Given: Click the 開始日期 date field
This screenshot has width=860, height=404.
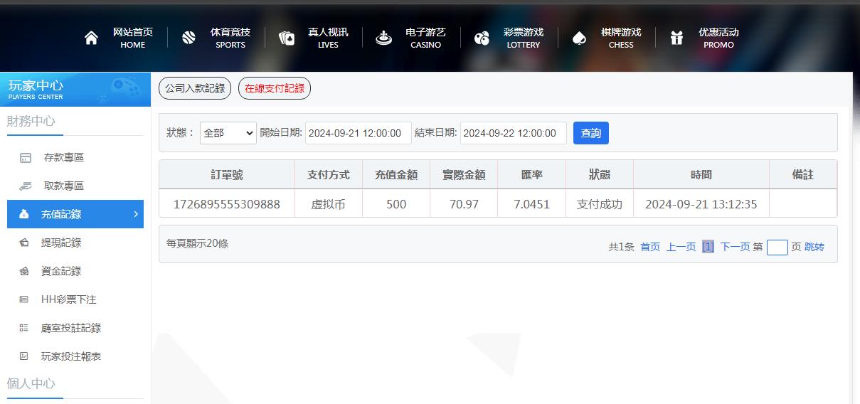Looking at the screenshot, I should coord(359,133).
